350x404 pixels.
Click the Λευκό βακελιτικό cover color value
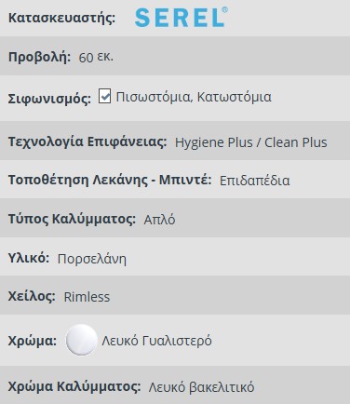201,387
